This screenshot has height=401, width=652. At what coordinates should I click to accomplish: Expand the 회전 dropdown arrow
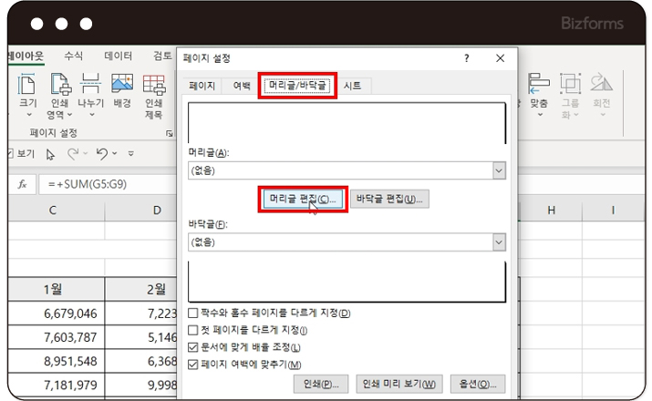pos(603,114)
